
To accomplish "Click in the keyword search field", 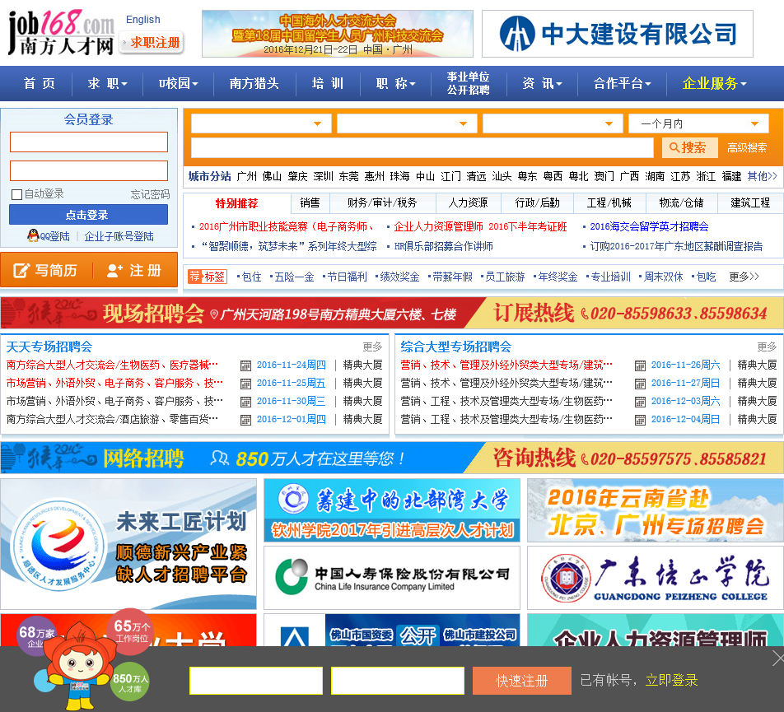I will tap(422, 148).
